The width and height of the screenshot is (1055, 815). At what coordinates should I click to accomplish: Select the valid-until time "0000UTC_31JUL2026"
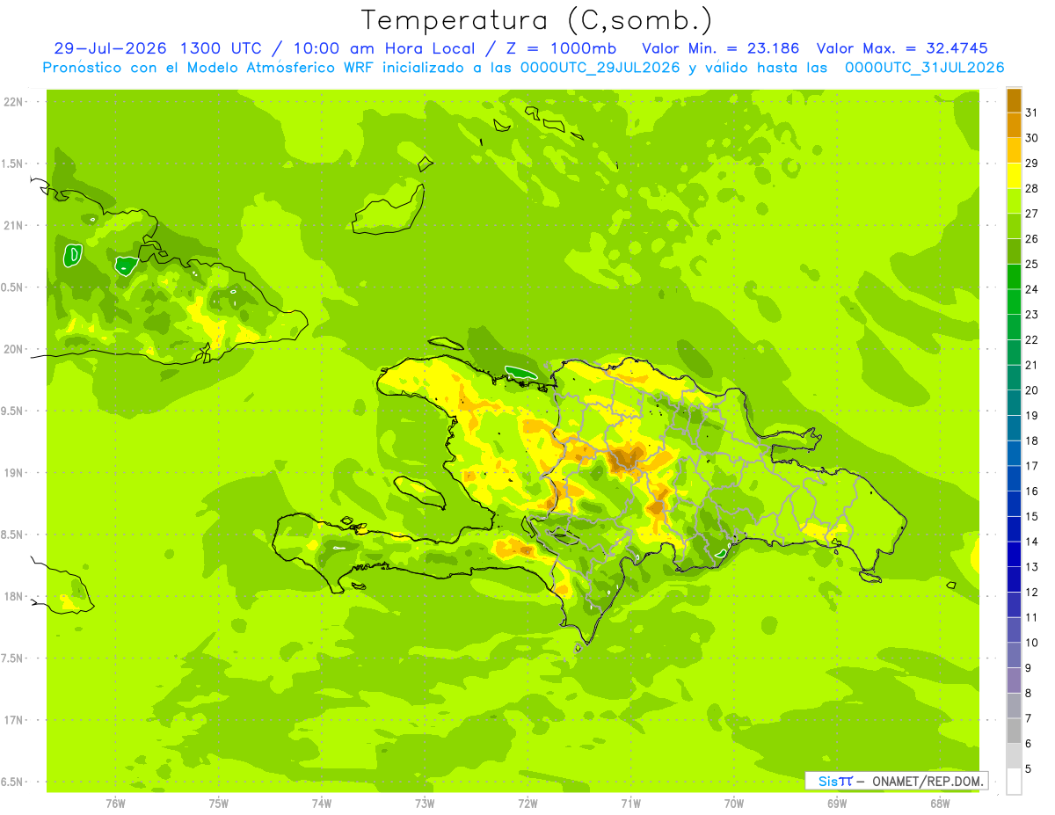[924, 68]
